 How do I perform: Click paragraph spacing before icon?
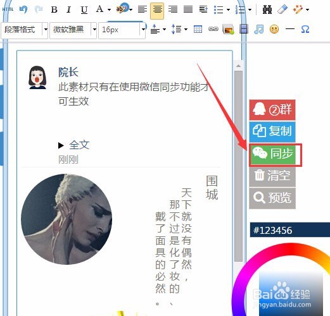point(155,29)
